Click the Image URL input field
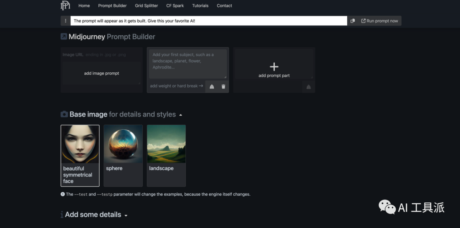The image size is (460, 228). pos(101,54)
